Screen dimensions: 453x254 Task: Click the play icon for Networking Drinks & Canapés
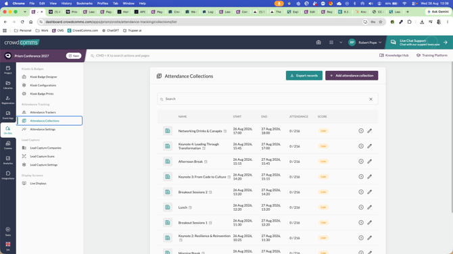coord(361,131)
